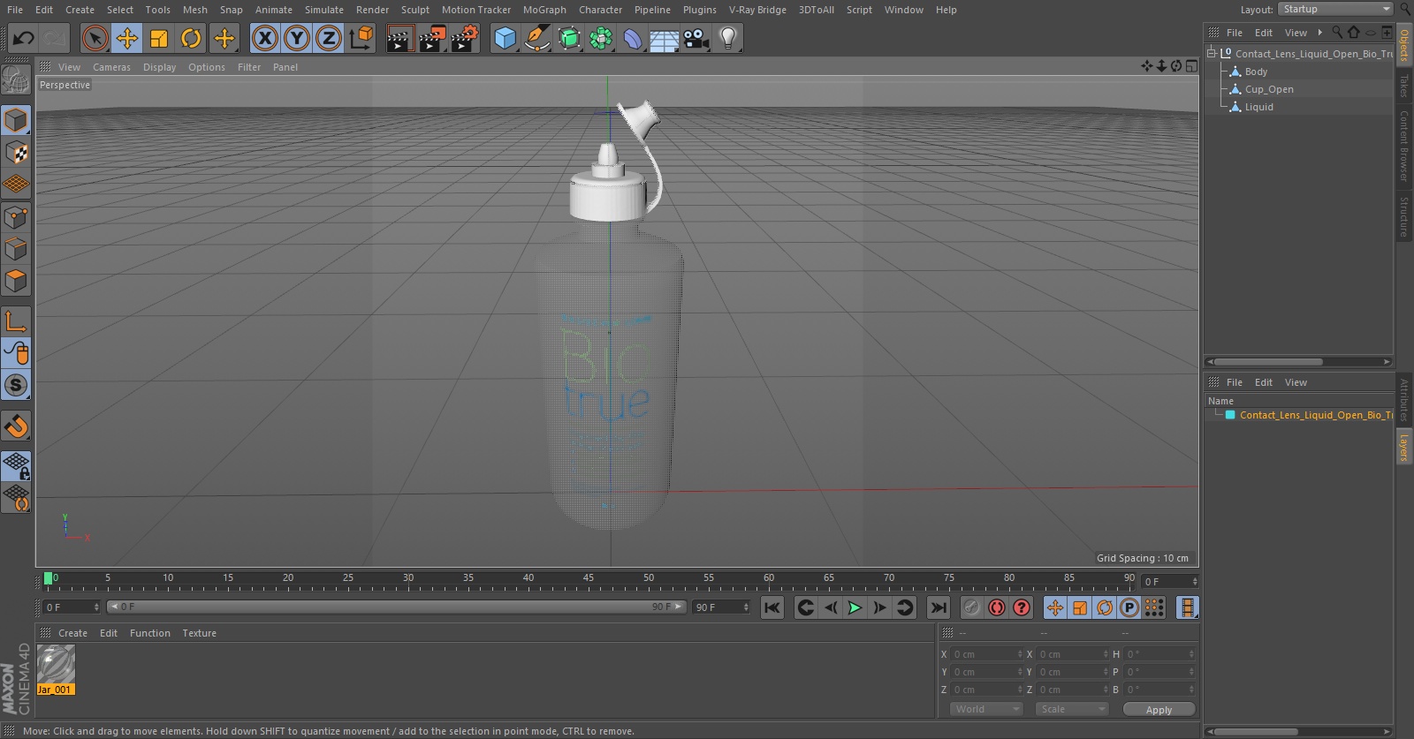Viewport: 1414px width, 739px height.
Task: Go to start of animation
Action: tap(772, 607)
